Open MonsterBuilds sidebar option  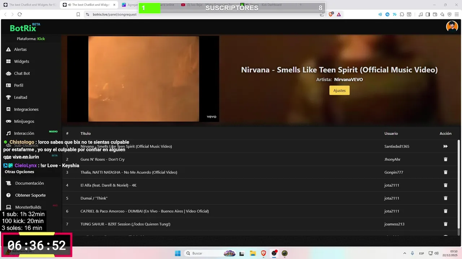pos(28,207)
